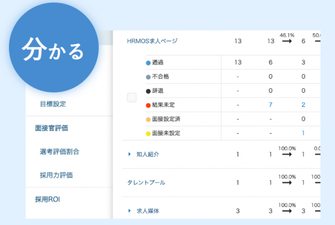Click the red 結果未定 status dot
The image size is (335, 225).
pos(149,105)
